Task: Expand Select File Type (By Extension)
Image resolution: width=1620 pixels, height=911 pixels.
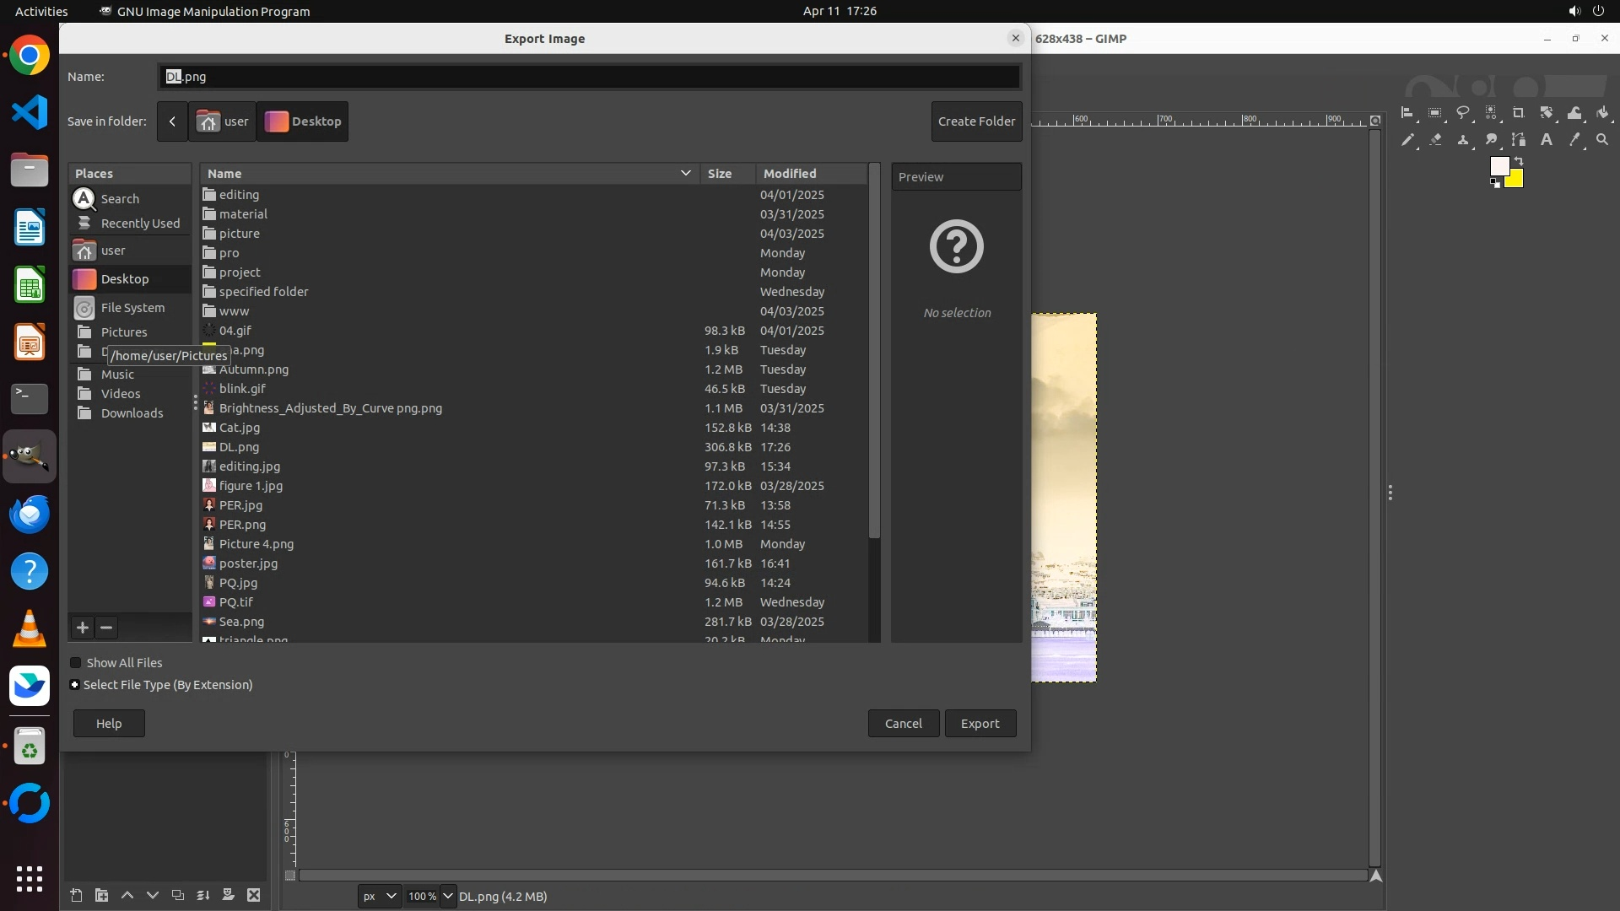Action: click(75, 685)
